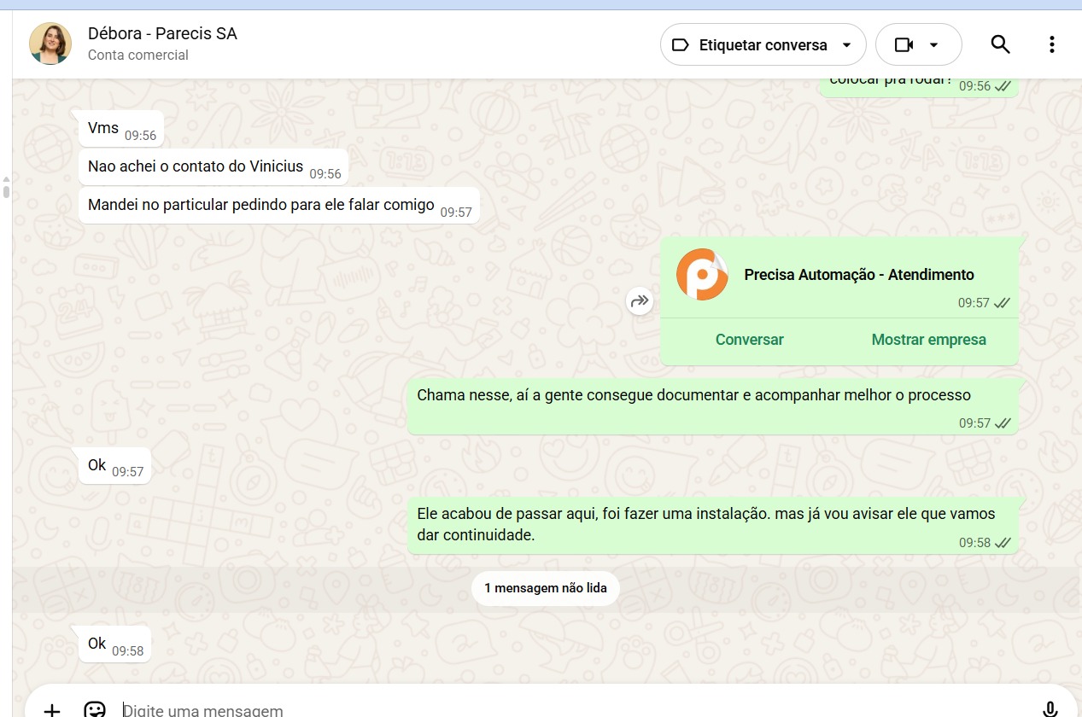Search the conversation with magnifier icon
Screen dimensions: 1082x717
(x=1000, y=44)
